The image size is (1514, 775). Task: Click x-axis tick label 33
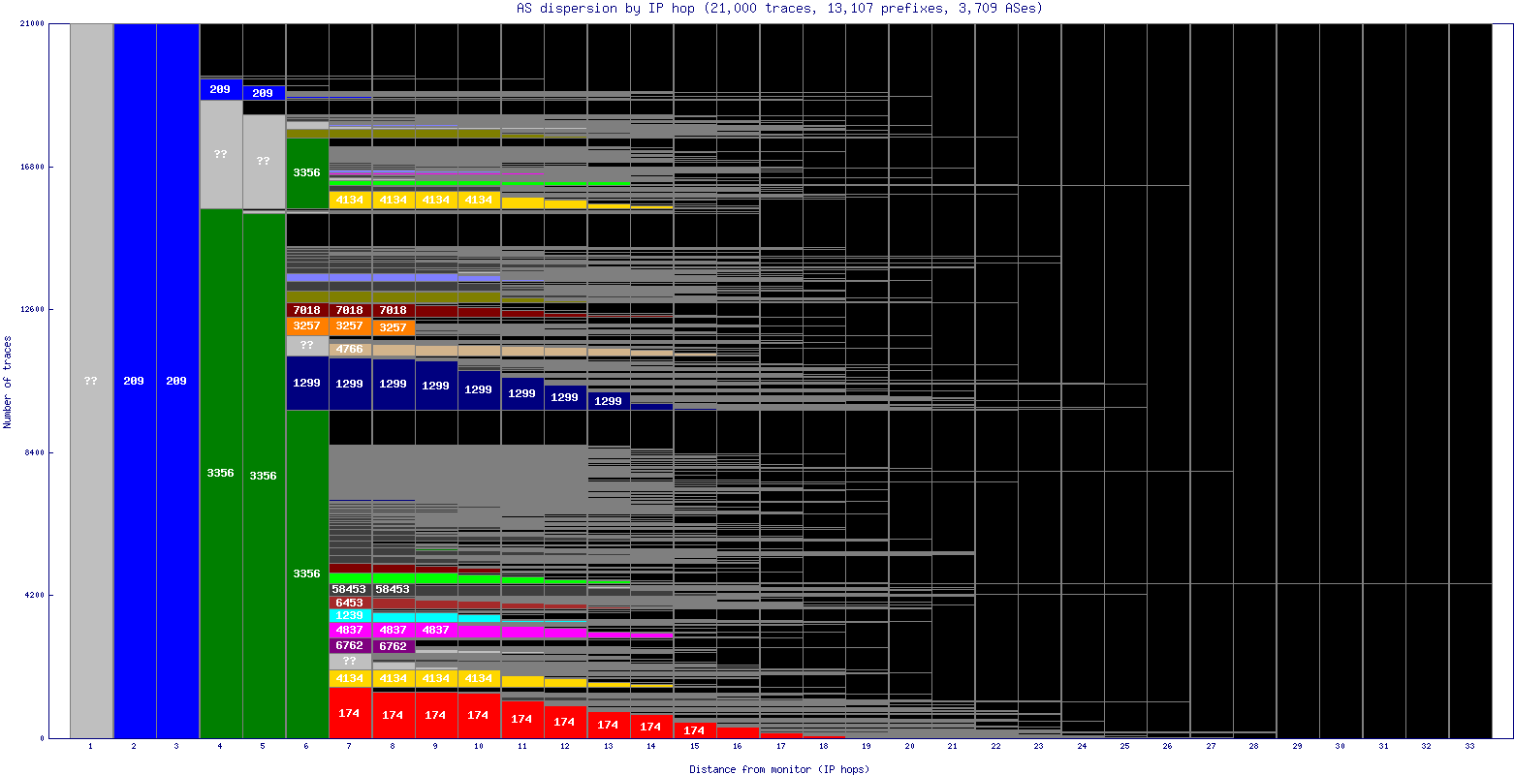(1470, 747)
